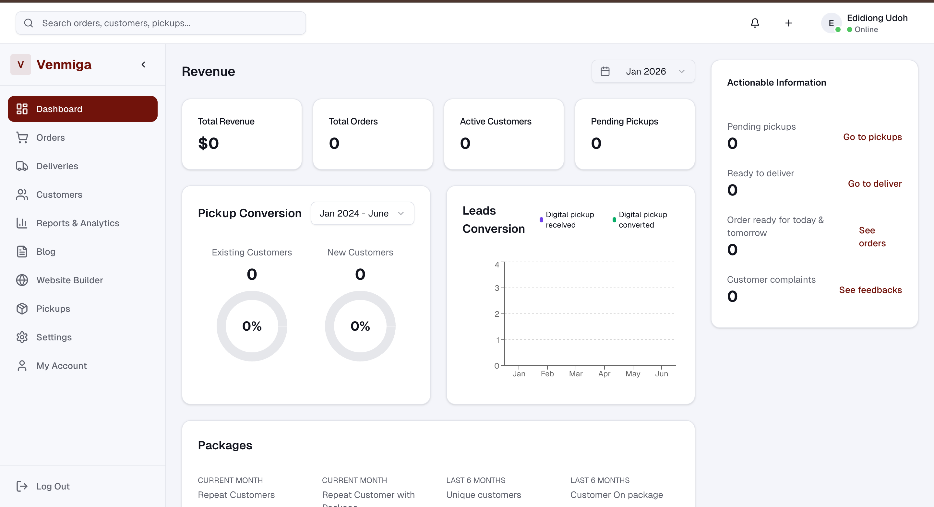Open the Jan 2026 date dropdown
934x507 pixels.
coord(643,71)
